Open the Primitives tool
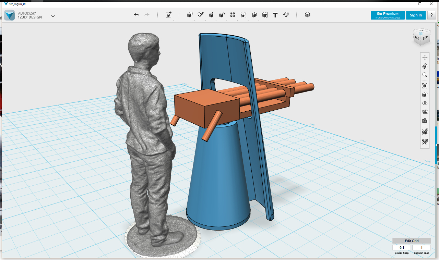Viewport: 439px width, 260px height. tap(190, 15)
